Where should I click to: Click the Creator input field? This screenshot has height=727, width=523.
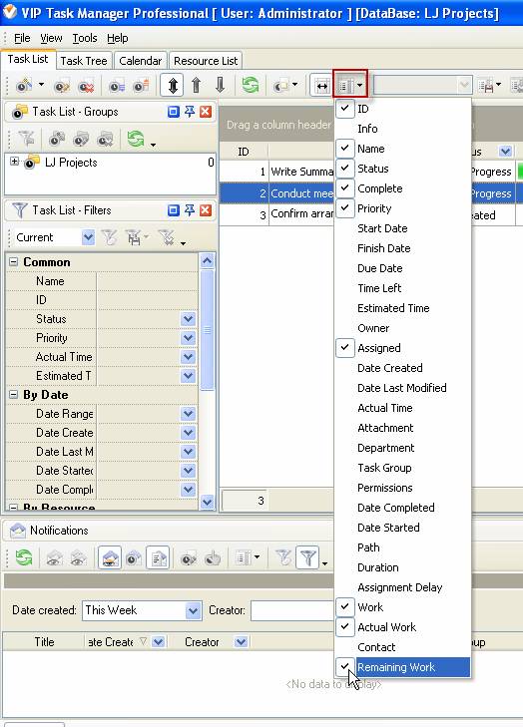(x=292, y=610)
